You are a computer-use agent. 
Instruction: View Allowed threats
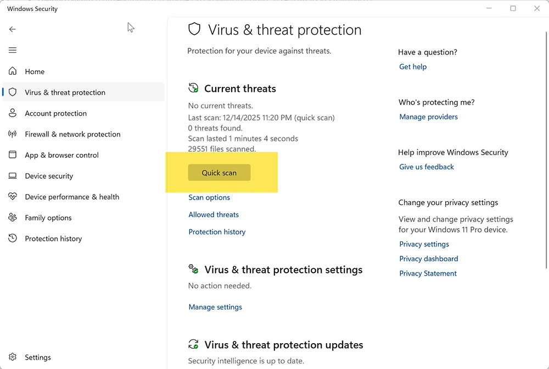[x=213, y=214]
